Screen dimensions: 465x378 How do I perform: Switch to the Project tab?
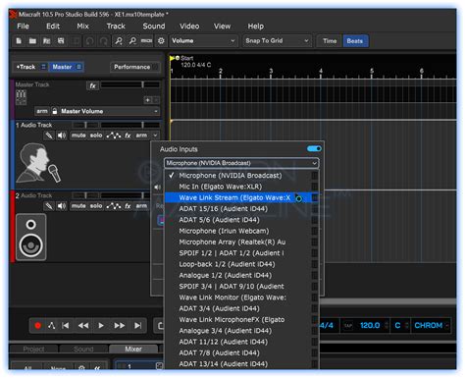coord(33,349)
